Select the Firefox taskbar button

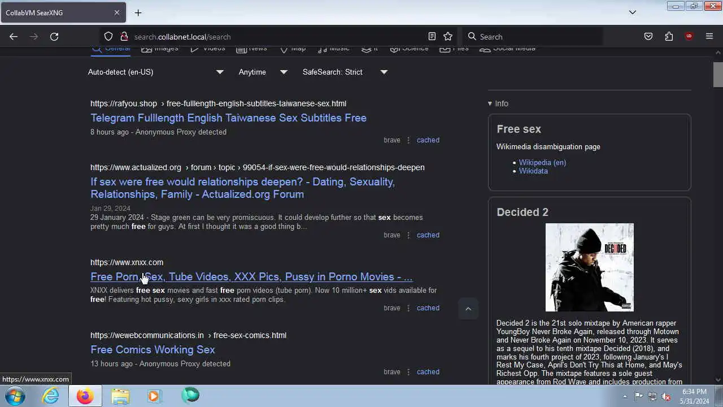[x=85, y=396]
